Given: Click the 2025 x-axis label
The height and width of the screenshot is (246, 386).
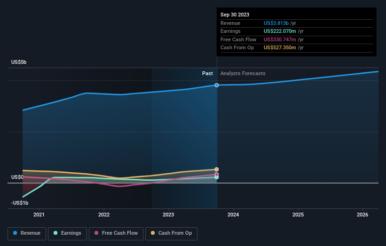Looking at the screenshot, I should [298, 215].
